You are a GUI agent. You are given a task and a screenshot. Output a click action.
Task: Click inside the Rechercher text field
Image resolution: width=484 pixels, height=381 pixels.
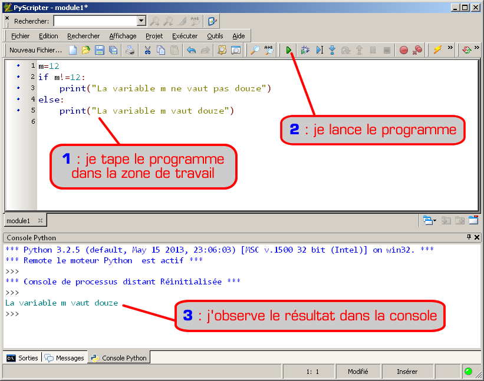94,21
